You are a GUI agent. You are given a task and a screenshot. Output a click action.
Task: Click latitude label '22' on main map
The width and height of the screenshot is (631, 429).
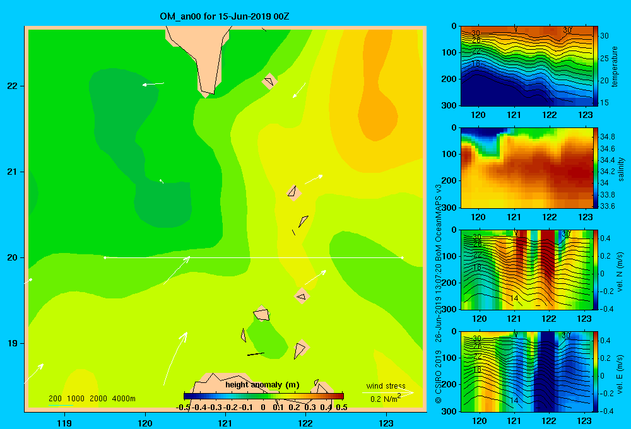[13, 86]
